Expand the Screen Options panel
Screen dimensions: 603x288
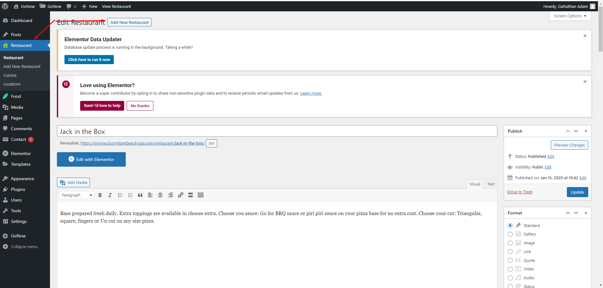(570, 16)
